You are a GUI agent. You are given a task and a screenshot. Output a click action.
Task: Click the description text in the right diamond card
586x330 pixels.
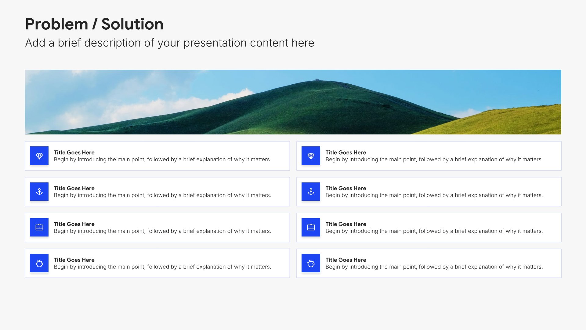pyautogui.click(x=434, y=159)
